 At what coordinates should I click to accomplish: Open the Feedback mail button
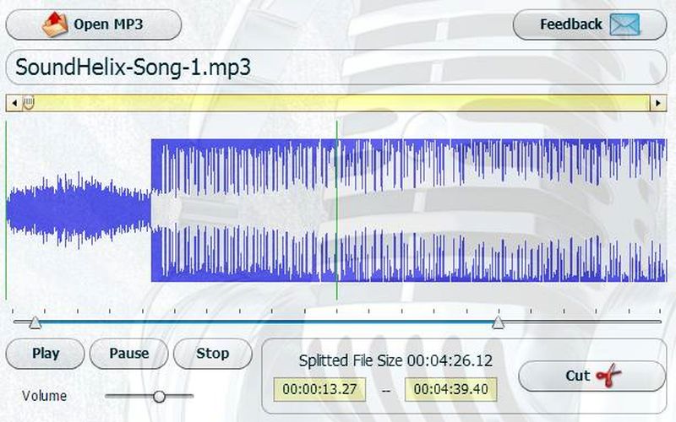(590, 24)
